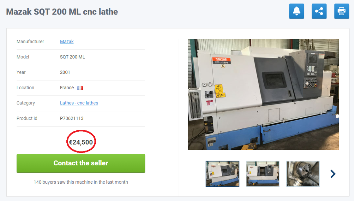Open the share listing icon
Screen dimensions: 354x201
point(319,11)
